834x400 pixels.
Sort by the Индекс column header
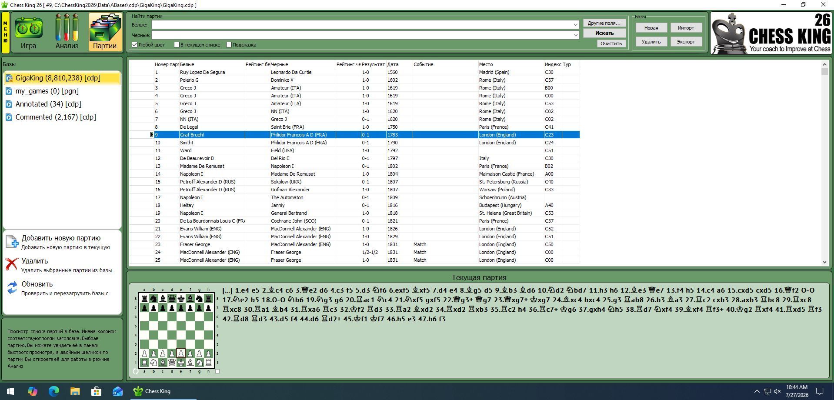pos(553,64)
